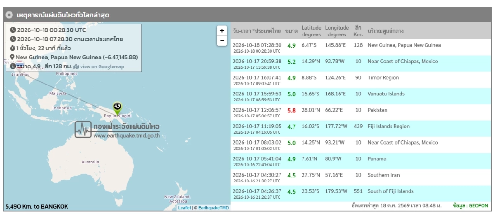The image size is (495, 216).
Task: Click the clock icon next to UTC time
Action: [x=12, y=30]
